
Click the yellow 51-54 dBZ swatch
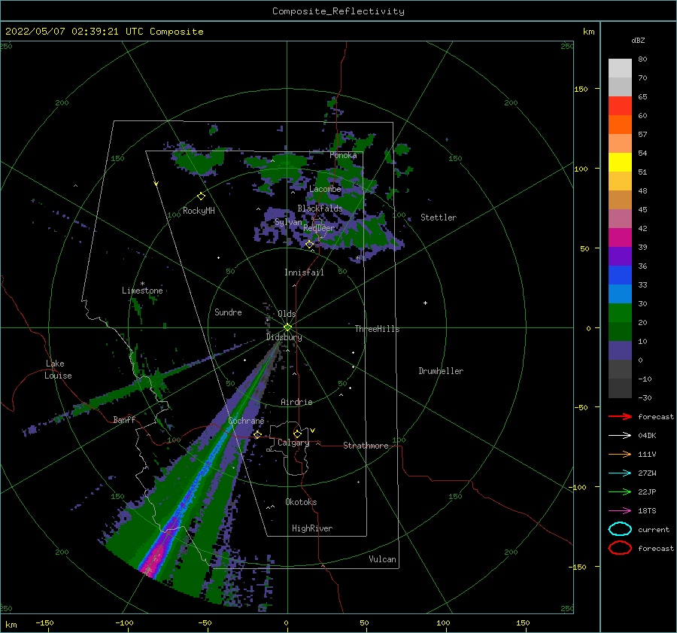[x=620, y=163]
